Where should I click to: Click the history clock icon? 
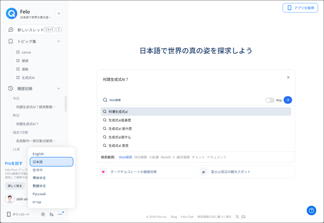(10, 89)
